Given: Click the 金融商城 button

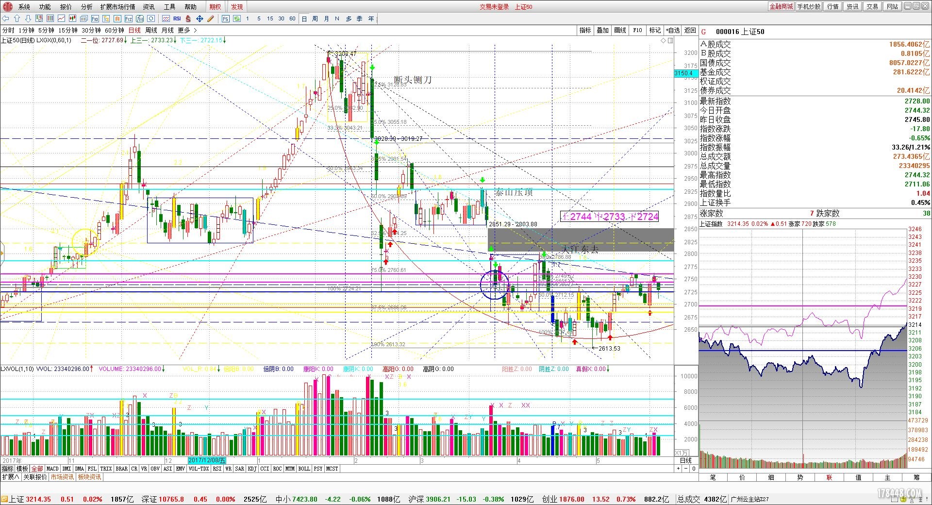Looking at the screenshot, I should tap(781, 6).
